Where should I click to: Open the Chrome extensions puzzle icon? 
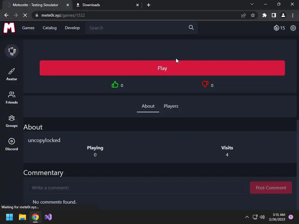[x=265, y=15]
